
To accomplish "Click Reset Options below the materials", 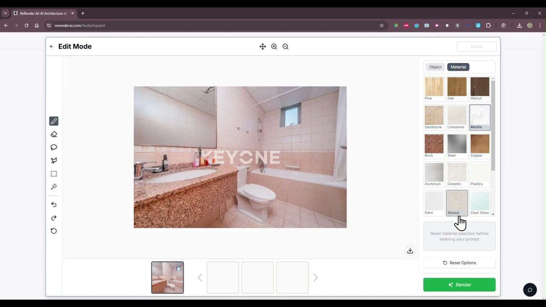I will (459, 263).
